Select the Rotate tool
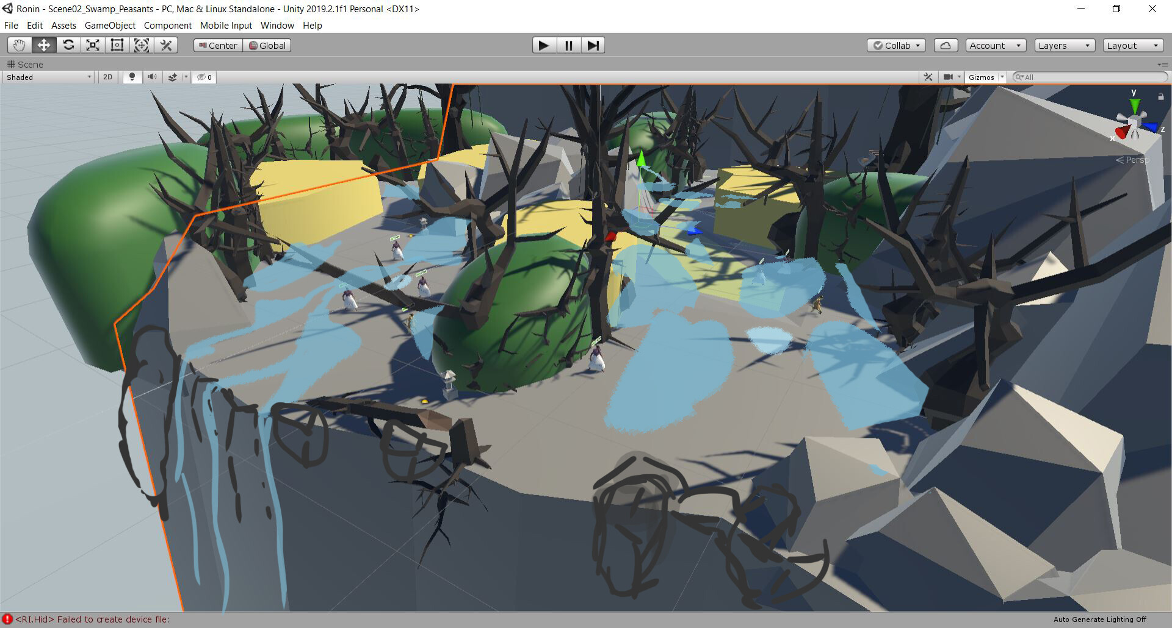The width and height of the screenshot is (1172, 628). [x=68, y=45]
